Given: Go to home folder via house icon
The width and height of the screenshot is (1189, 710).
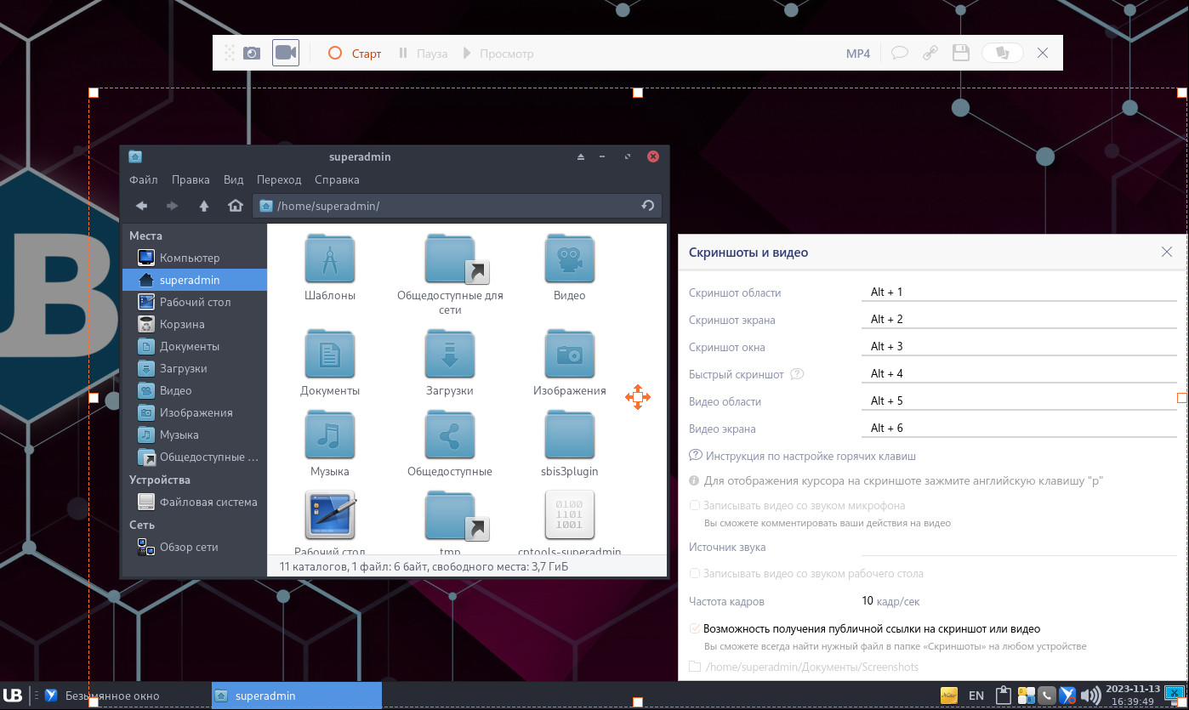Looking at the screenshot, I should (236, 206).
